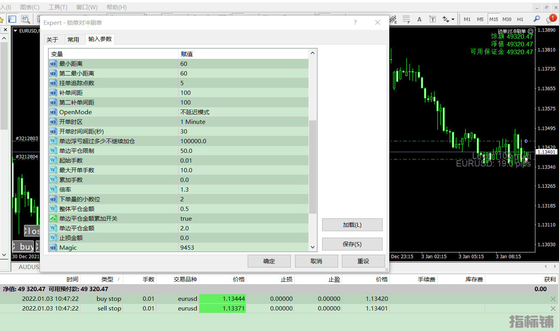Edit the 单边平仓限制 value 50.0
This screenshot has height=331, width=559.
click(x=243, y=151)
